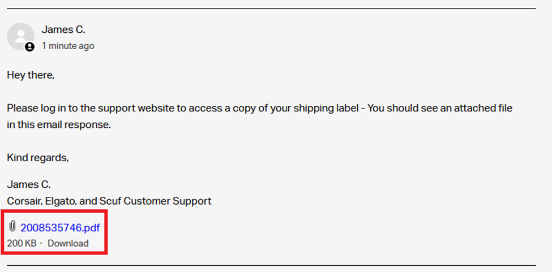Click the James C. signature name
Viewport: 552px width, 272px height.
[29, 184]
